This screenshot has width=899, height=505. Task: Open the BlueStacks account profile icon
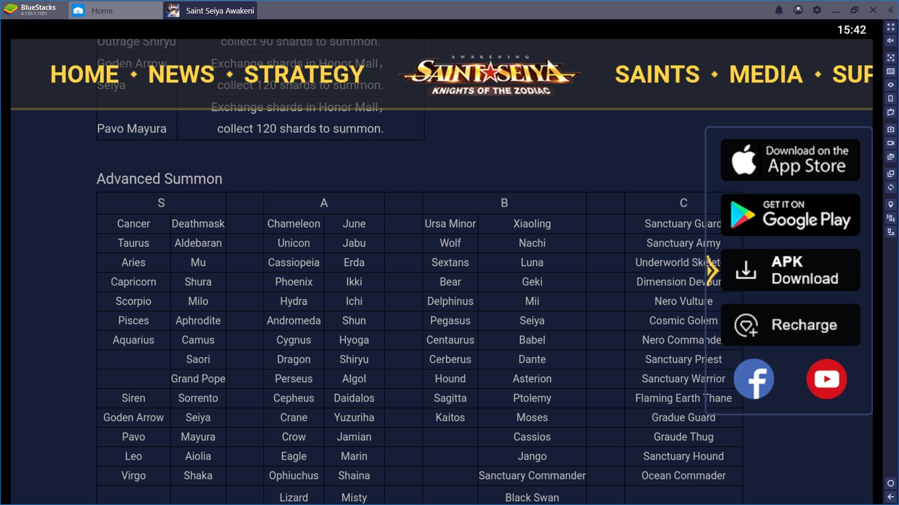(x=798, y=10)
